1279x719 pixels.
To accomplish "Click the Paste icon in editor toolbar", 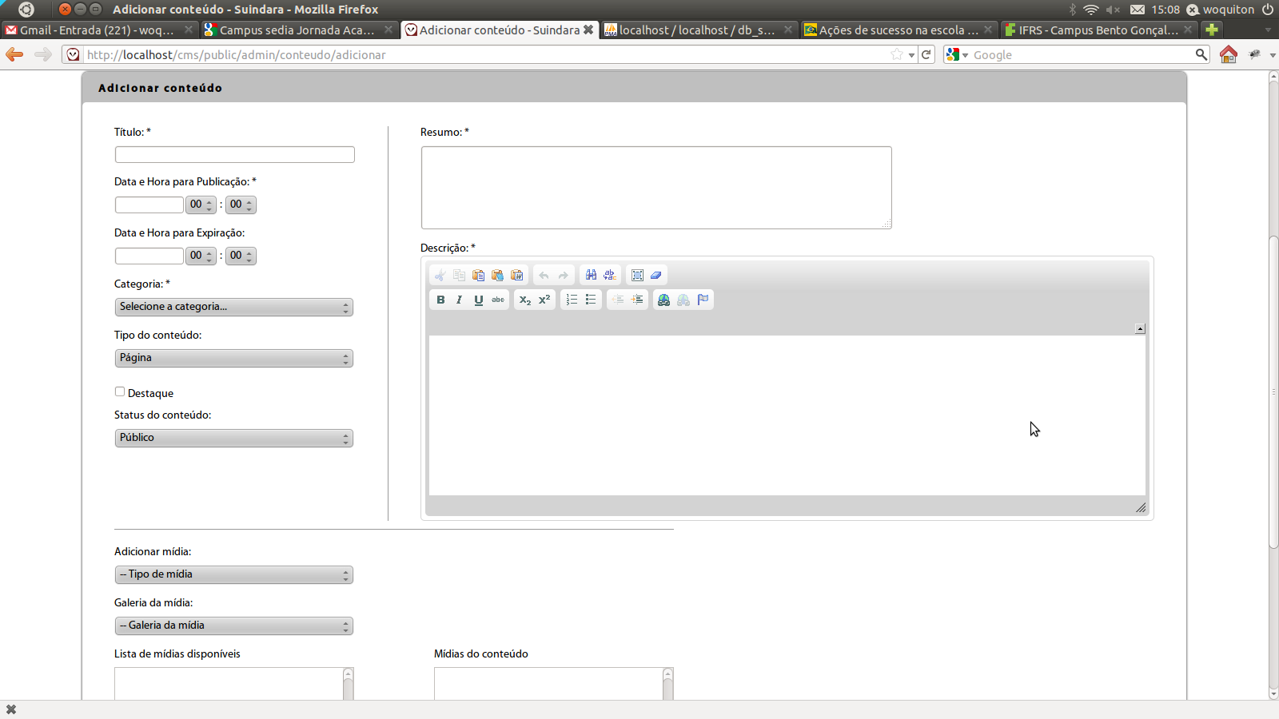I will [478, 276].
